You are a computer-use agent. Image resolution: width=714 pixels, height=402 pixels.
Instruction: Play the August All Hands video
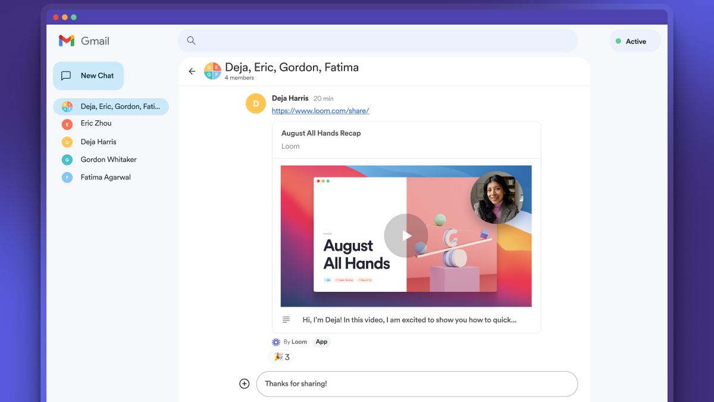click(406, 236)
